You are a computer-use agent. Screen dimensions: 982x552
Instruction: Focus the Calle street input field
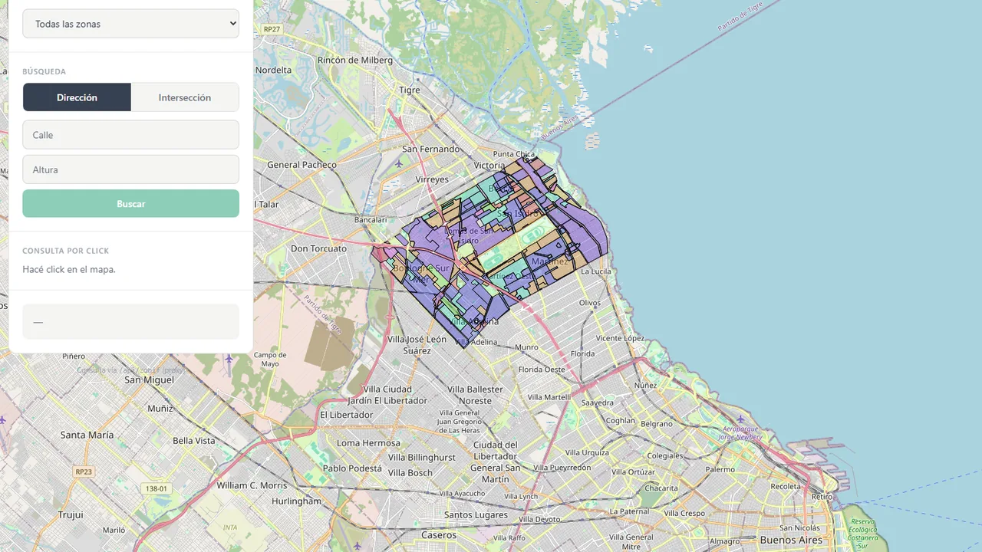tap(130, 135)
